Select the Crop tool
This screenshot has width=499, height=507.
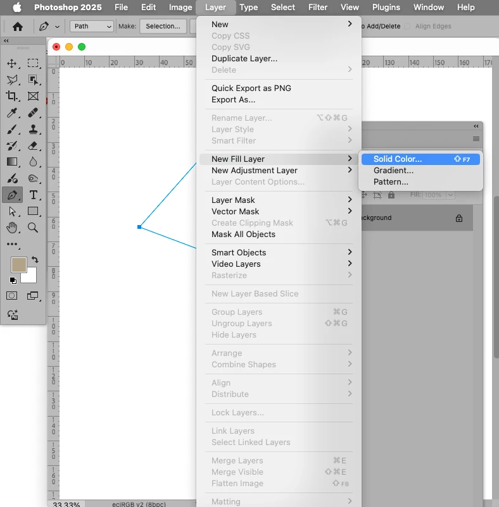click(x=12, y=96)
